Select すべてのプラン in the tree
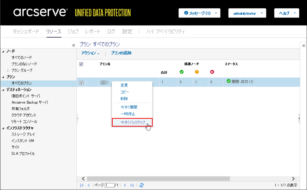Screen dimensions: 307x190 [21, 83]
